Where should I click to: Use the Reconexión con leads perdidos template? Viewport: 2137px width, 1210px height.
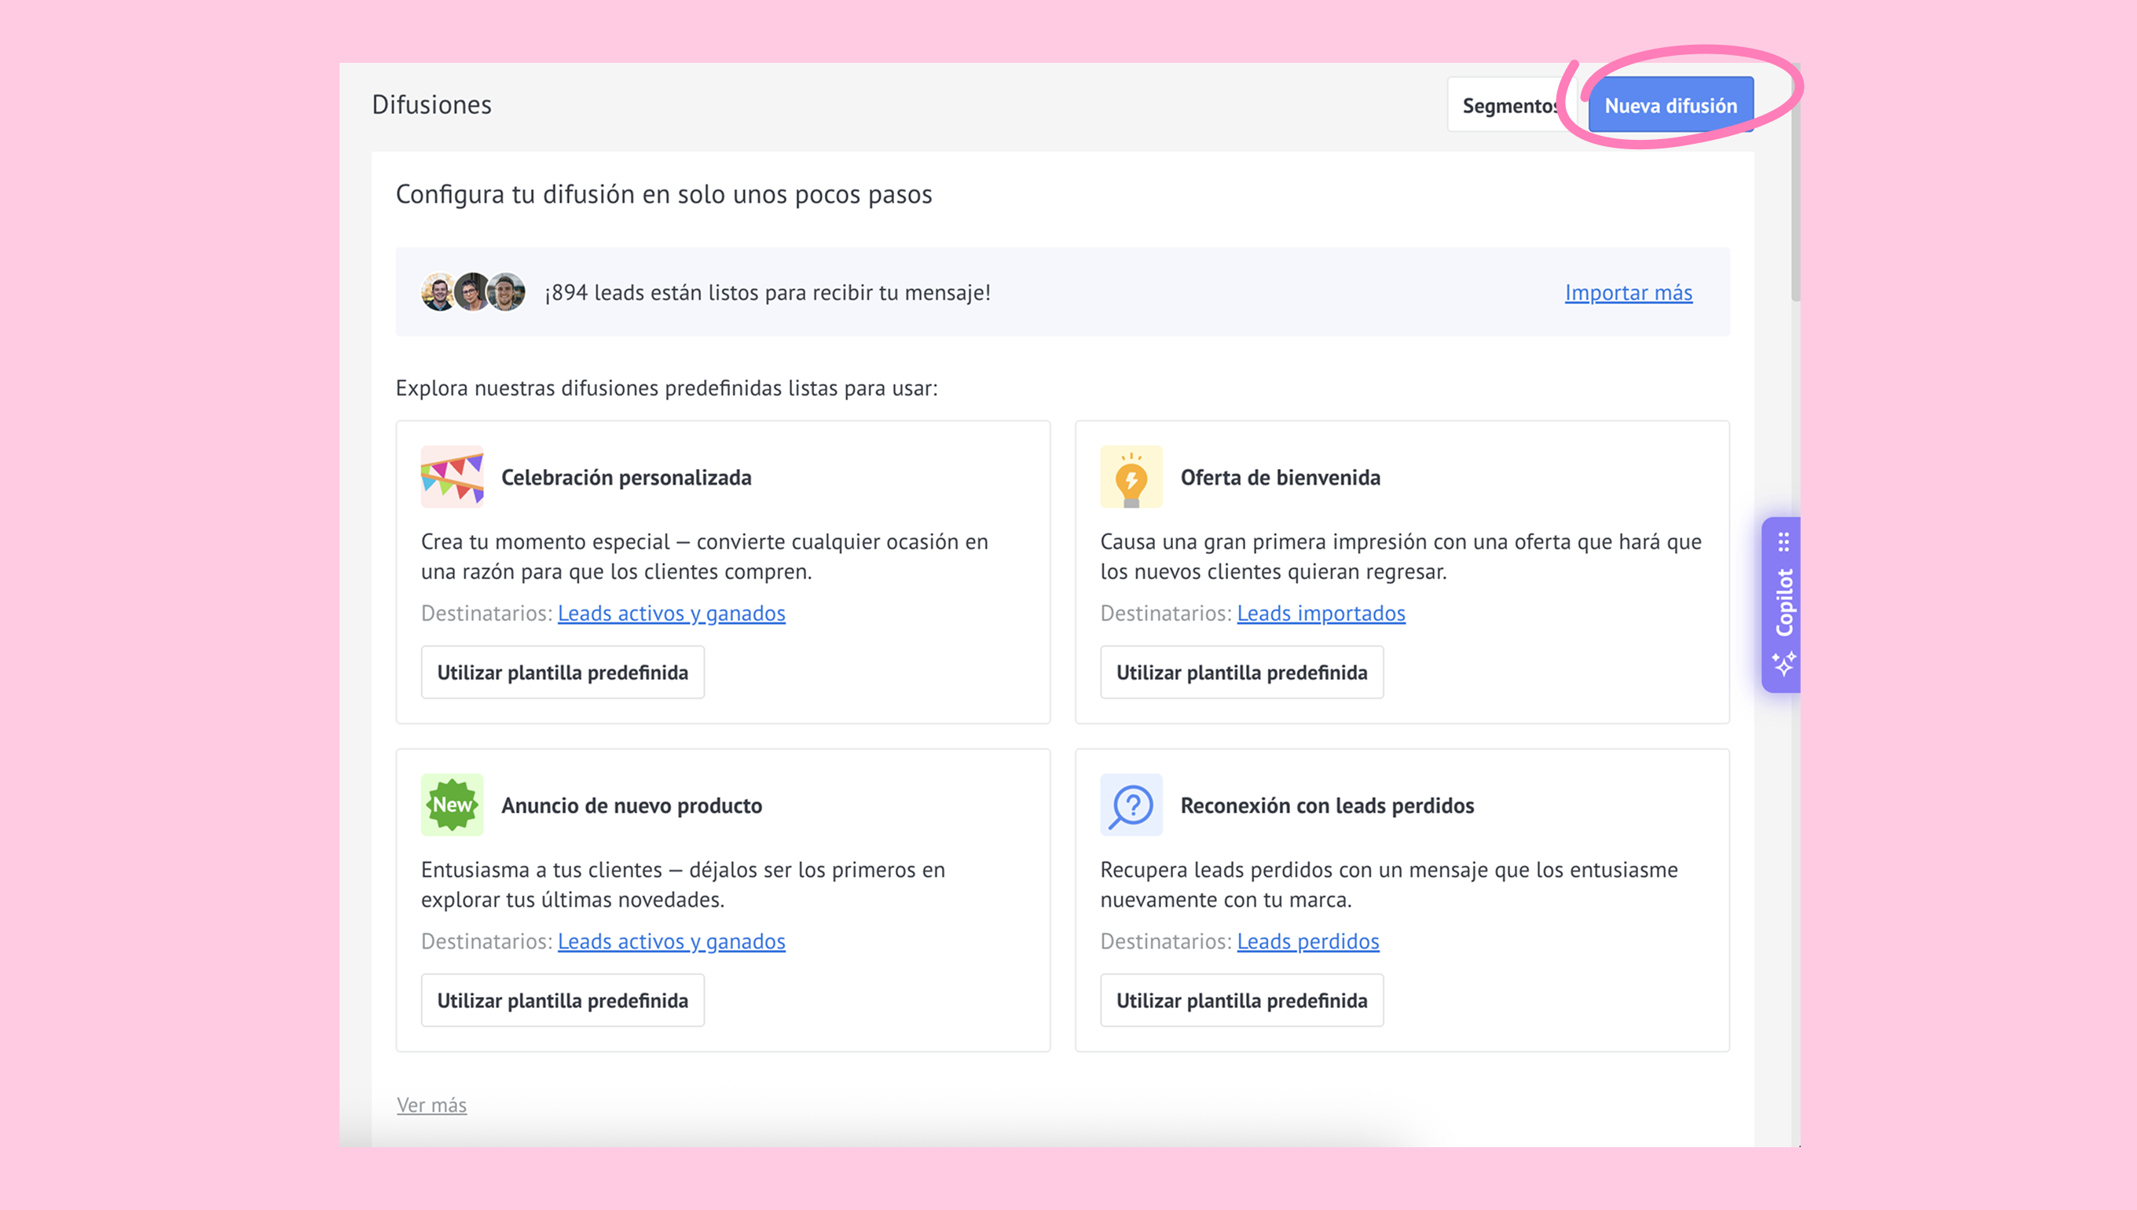[1241, 1000]
